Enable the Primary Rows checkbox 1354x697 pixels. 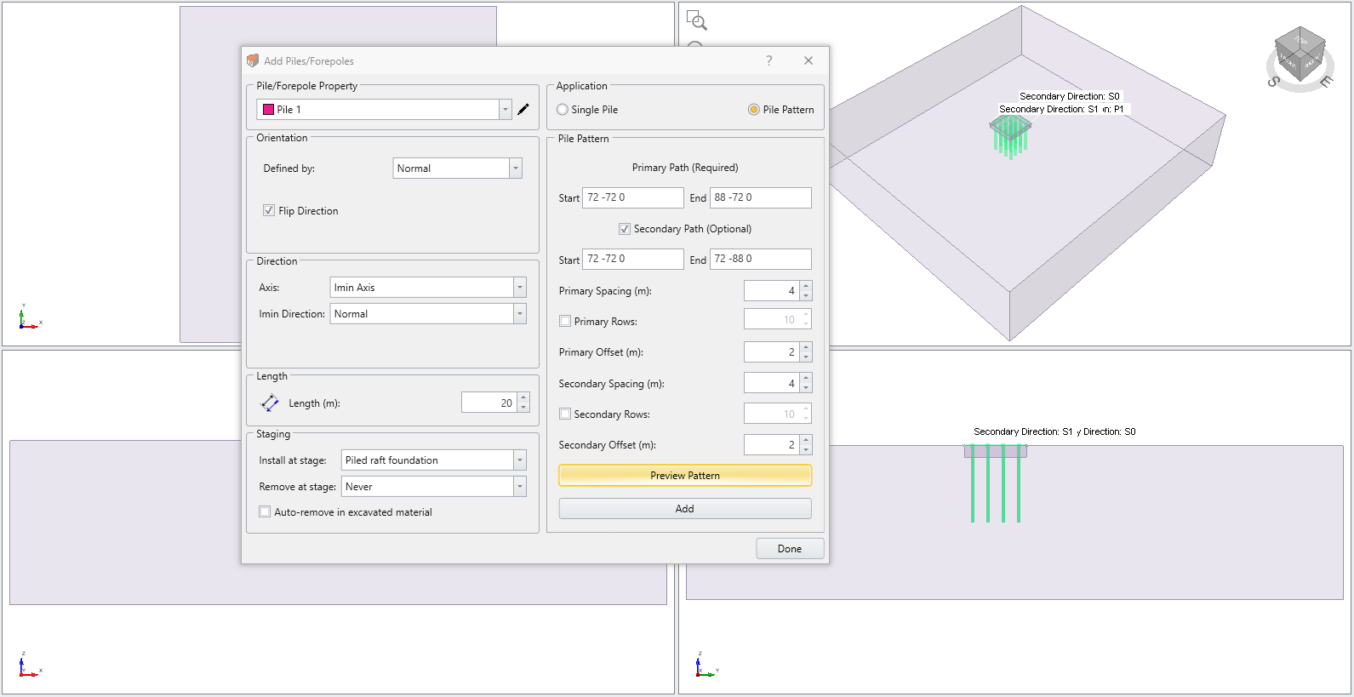coord(565,321)
